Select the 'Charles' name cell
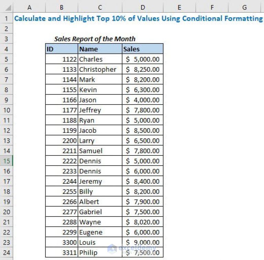 (100, 59)
